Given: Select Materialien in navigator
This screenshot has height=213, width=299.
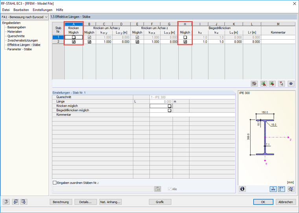Looking at the screenshot, I should click(x=15, y=31).
